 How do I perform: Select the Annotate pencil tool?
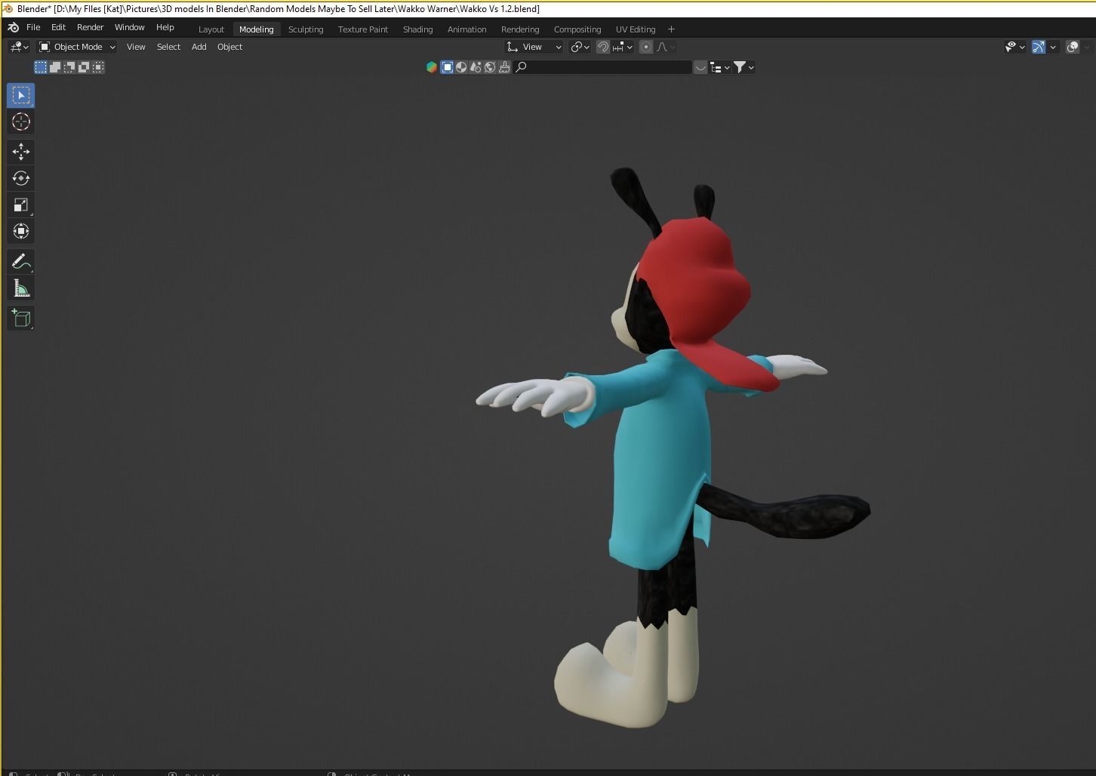click(21, 261)
